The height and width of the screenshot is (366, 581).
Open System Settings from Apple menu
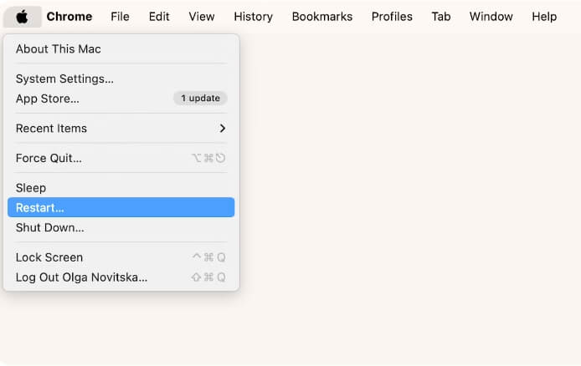click(x=121, y=79)
